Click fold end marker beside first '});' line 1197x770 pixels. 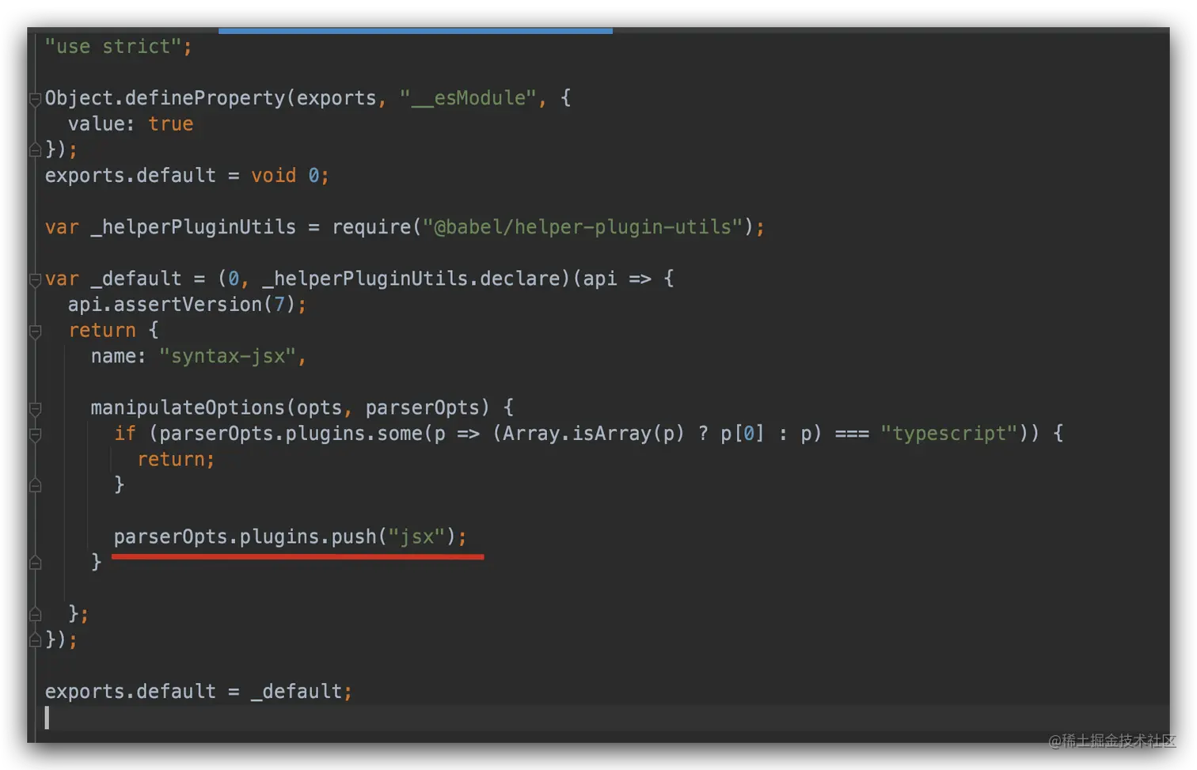click(36, 150)
